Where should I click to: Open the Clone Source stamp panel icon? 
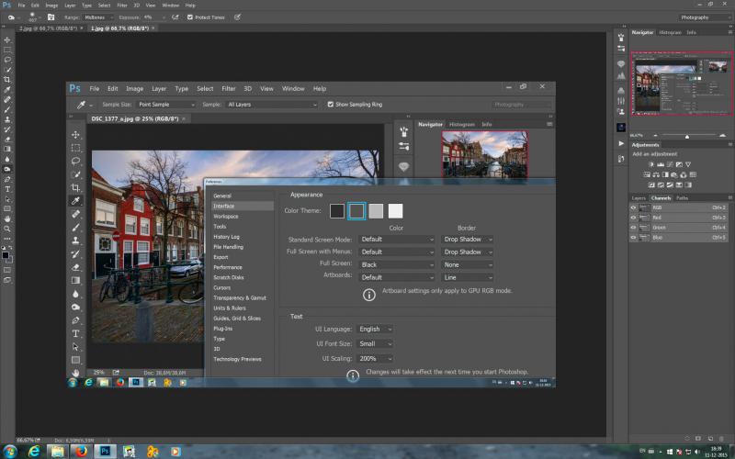point(621,112)
